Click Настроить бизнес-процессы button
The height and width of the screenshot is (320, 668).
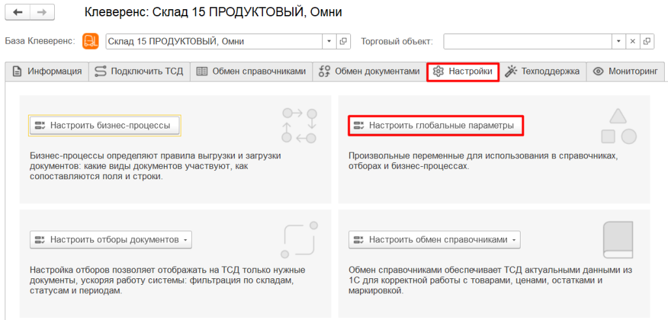point(105,126)
